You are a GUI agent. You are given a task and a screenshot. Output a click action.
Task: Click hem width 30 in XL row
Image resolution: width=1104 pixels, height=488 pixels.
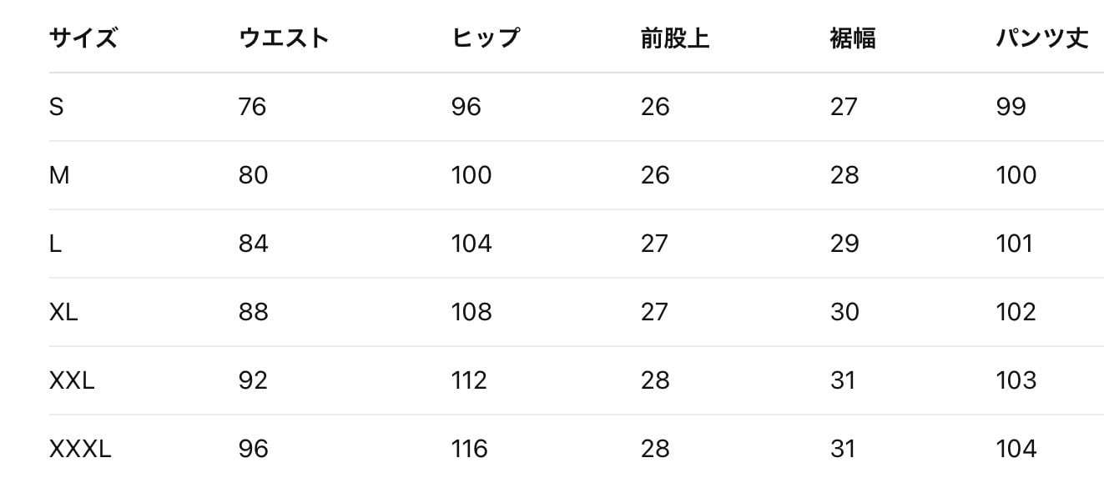[x=844, y=312]
